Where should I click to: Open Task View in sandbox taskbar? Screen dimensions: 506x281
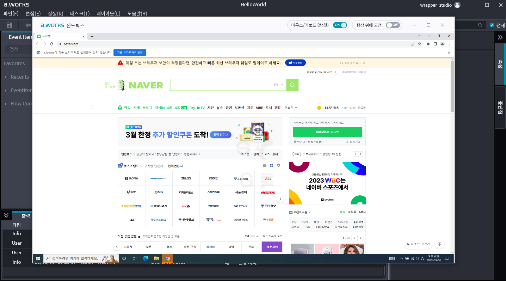click(135, 258)
